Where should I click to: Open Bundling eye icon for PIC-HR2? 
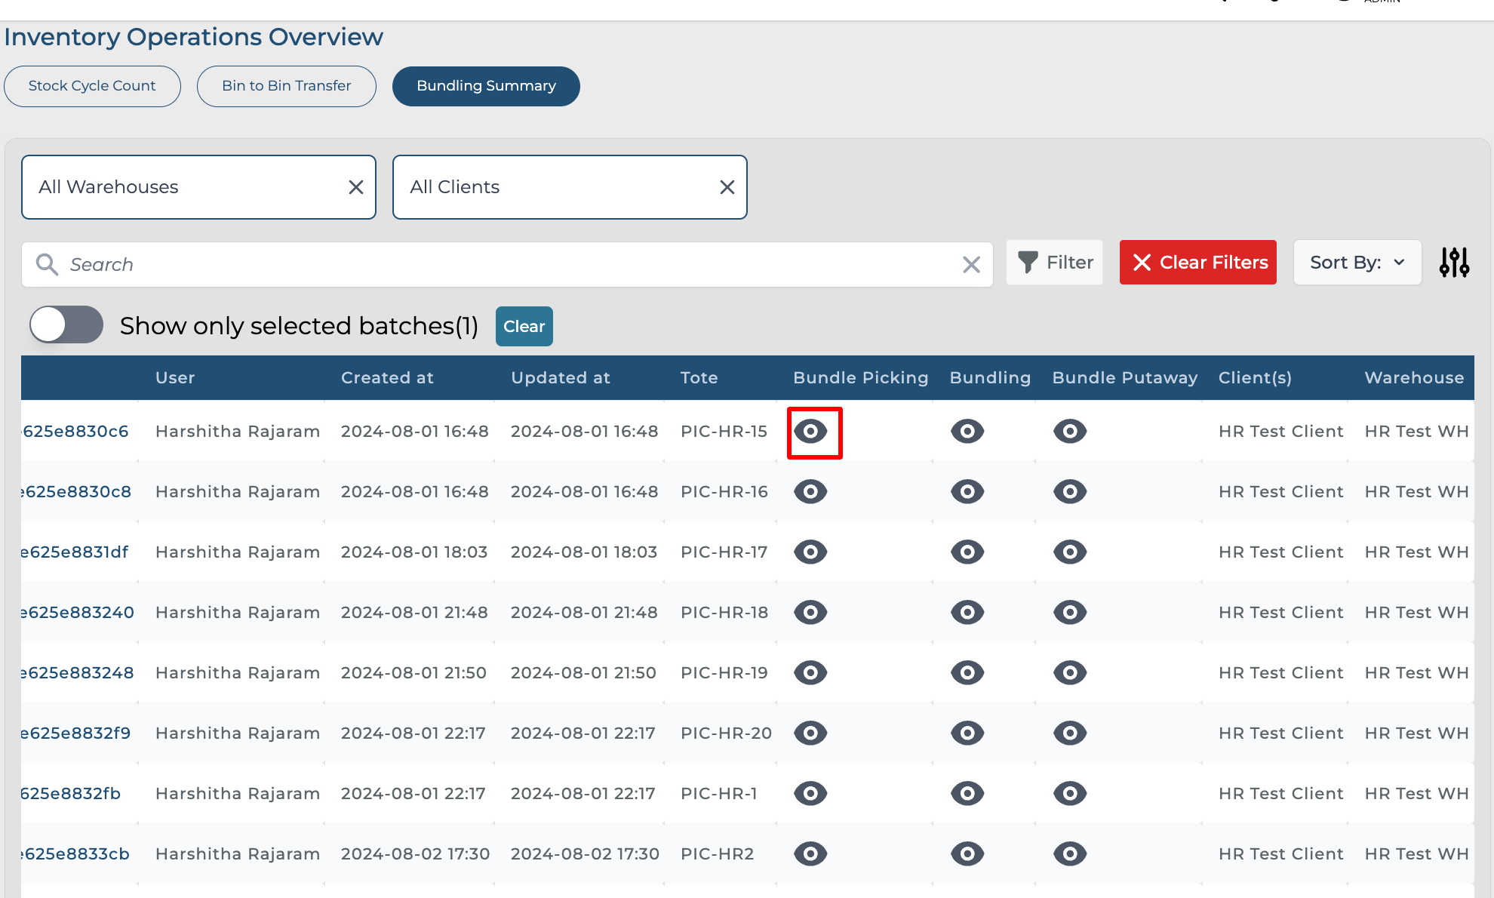[967, 854]
